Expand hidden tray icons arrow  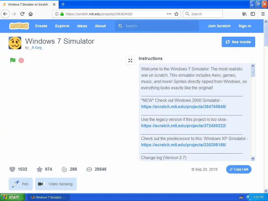click(248, 197)
